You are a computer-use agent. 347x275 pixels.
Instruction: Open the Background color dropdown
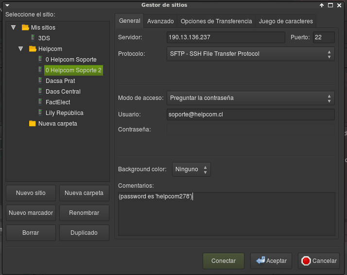pyautogui.click(x=191, y=169)
